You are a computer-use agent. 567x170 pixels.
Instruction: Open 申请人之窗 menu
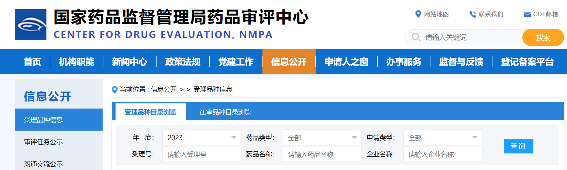346,62
